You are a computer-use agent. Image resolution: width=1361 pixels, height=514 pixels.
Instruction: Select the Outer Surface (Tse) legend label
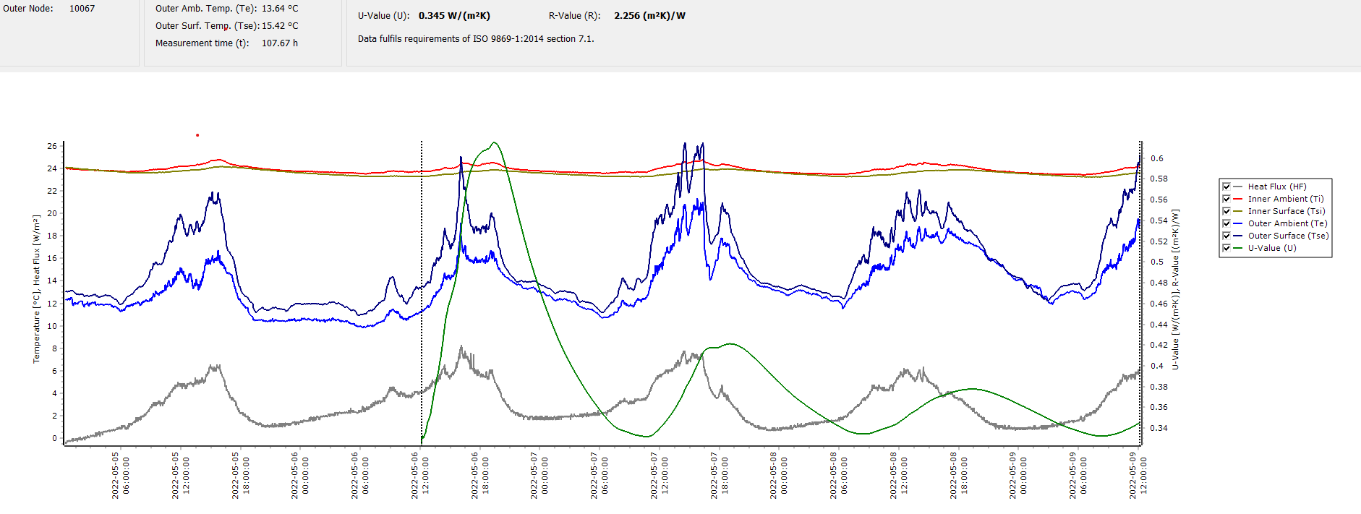[x=1288, y=236]
